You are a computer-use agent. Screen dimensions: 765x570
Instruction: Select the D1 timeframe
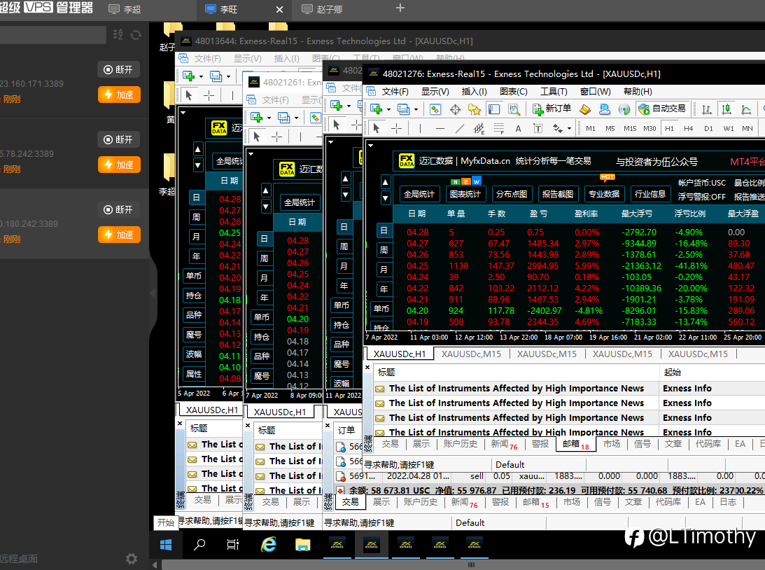point(708,128)
